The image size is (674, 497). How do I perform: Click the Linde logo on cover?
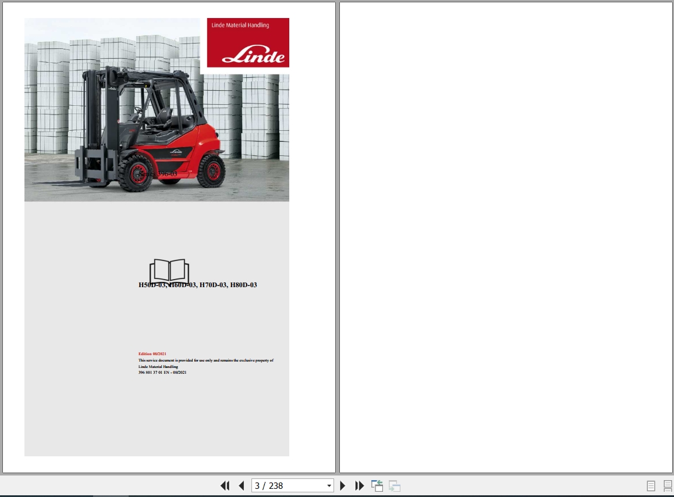253,56
